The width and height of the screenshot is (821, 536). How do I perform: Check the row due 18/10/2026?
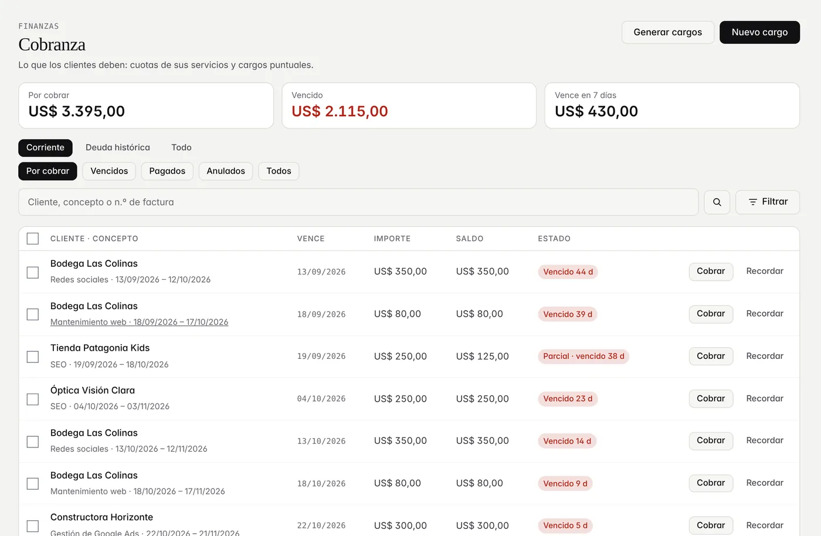click(33, 483)
